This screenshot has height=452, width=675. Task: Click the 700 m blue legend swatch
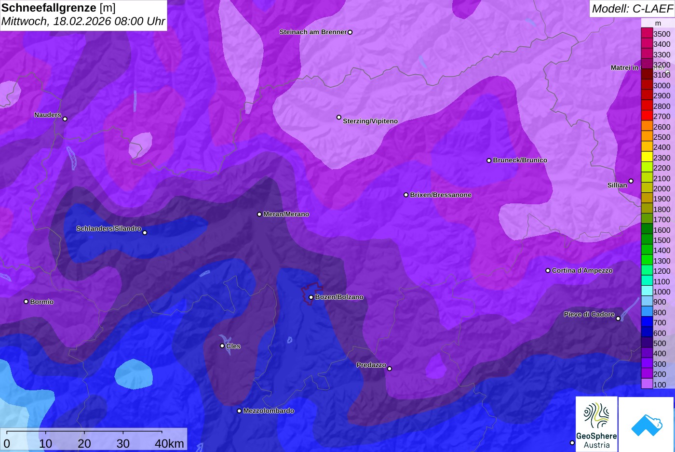[x=647, y=322]
